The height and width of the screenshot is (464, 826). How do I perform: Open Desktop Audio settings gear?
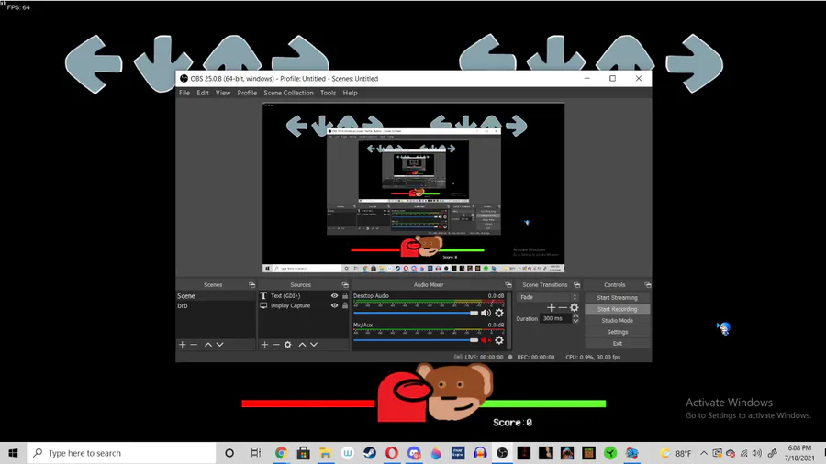click(499, 313)
